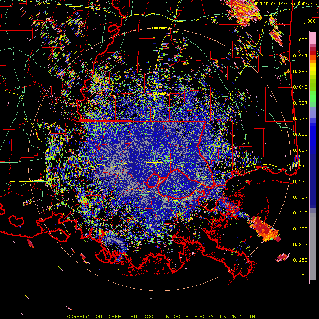Click the 0.413 scale label
Screen dimensions: 319x319
[300, 213]
